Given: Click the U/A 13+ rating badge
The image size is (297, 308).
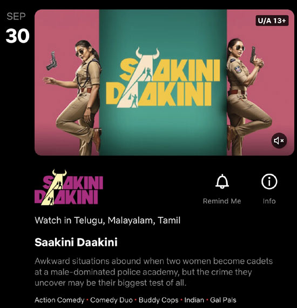Looking at the screenshot, I should (x=272, y=21).
